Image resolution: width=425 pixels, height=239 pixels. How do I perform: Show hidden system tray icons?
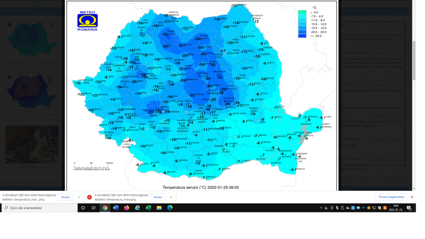321,208
